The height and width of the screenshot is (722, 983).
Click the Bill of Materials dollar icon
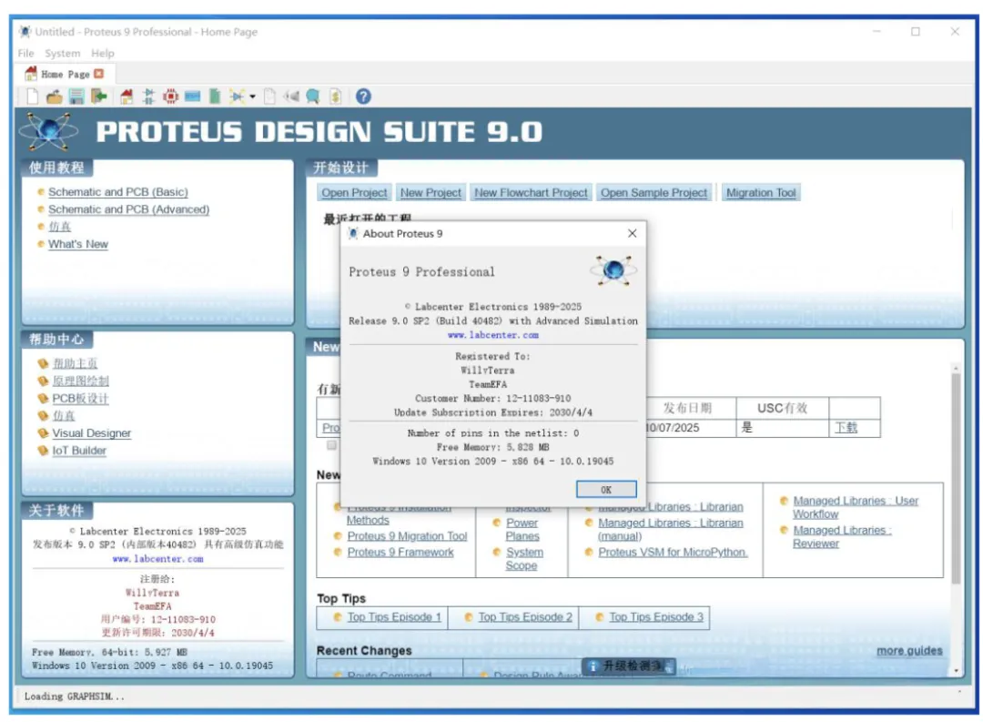[335, 96]
